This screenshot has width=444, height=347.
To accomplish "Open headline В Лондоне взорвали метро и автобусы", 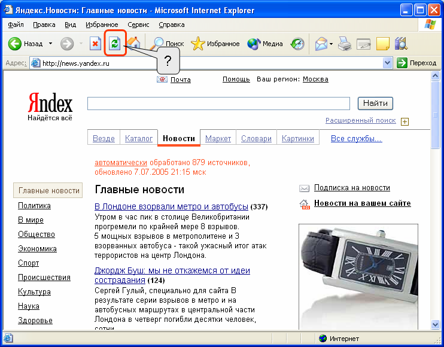I will tap(171, 206).
